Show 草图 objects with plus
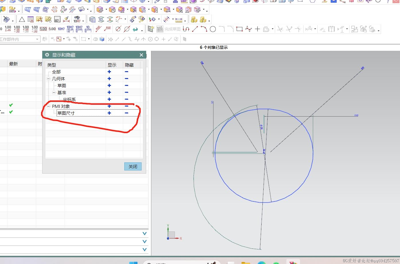Image resolution: width=400 pixels, height=264 pixels. coord(109,86)
